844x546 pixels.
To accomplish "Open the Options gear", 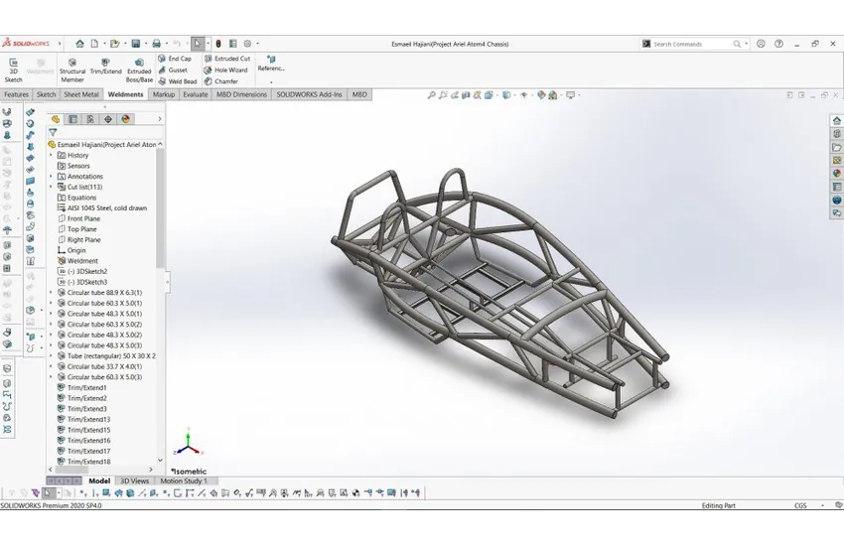I will click(x=247, y=44).
